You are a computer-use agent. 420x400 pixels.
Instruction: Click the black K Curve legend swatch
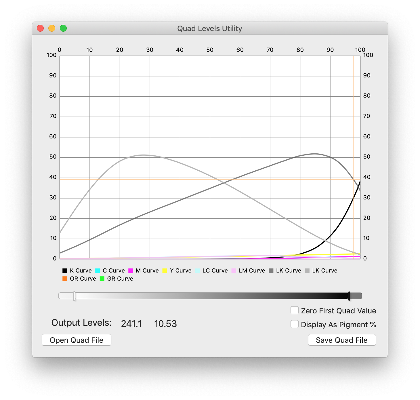65,271
